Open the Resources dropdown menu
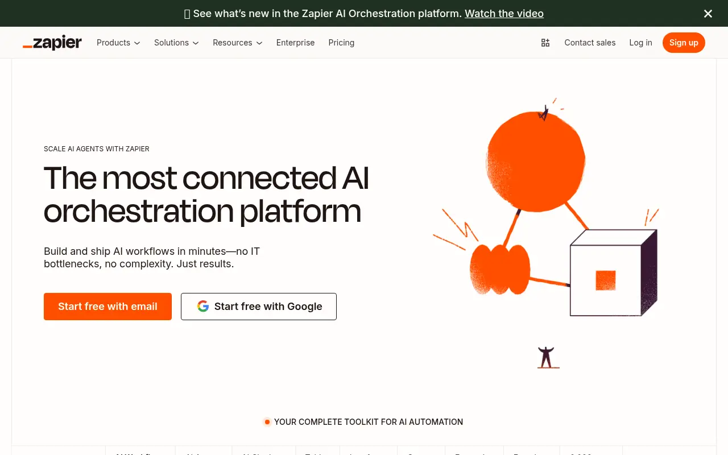Screen dimensions: 728x455 (237, 43)
